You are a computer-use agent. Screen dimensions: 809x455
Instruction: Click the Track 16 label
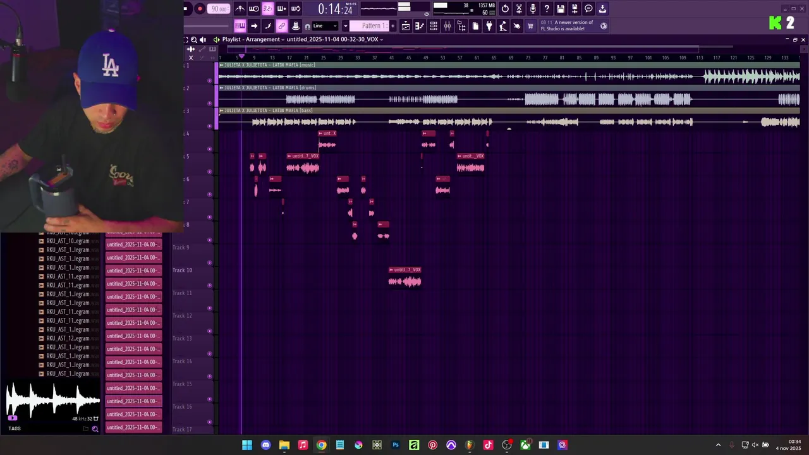click(x=182, y=407)
